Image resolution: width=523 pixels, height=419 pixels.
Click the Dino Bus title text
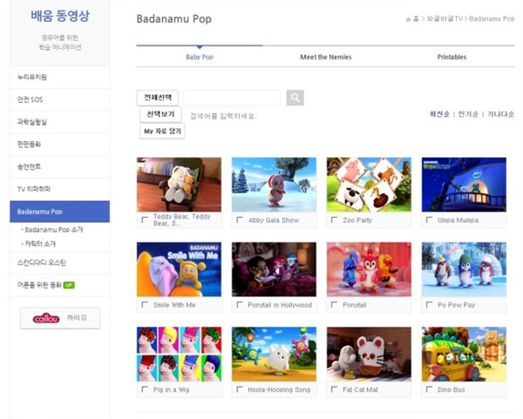pyautogui.click(x=452, y=389)
